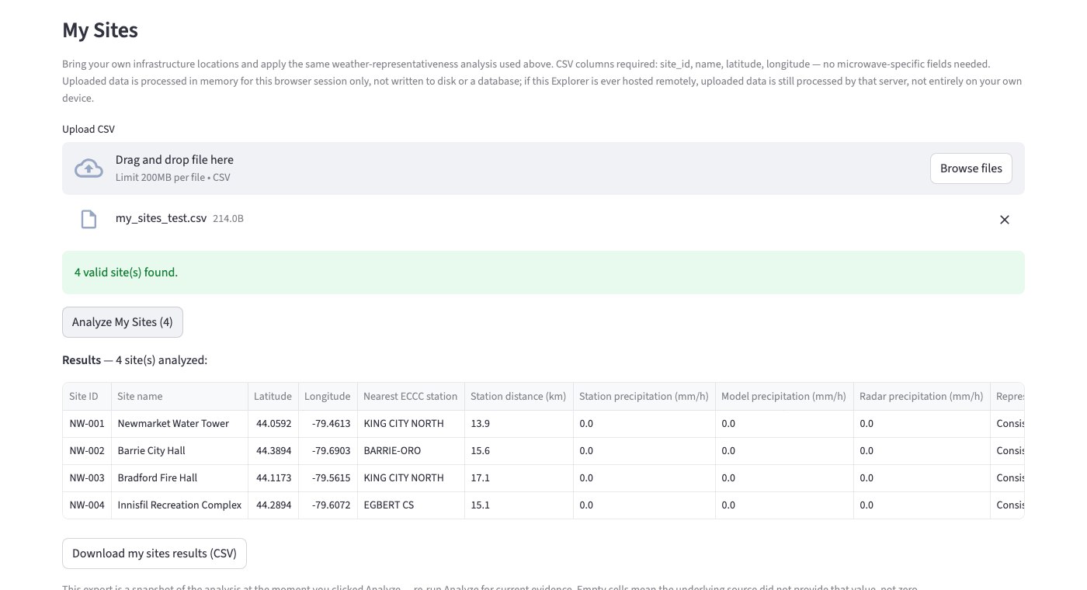Click the drag and drop file area
Image resolution: width=1087 pixels, height=590 pixels.
[543, 168]
